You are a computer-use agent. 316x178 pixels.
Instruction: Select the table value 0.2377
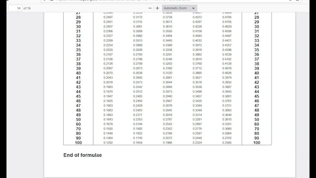click(138, 115)
